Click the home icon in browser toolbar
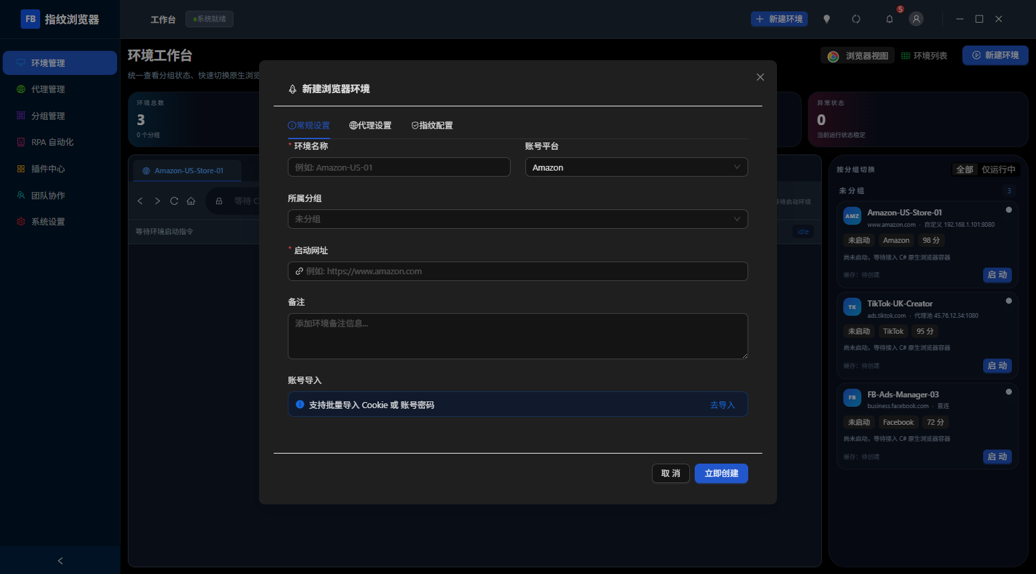This screenshot has width=1036, height=574. (x=191, y=201)
